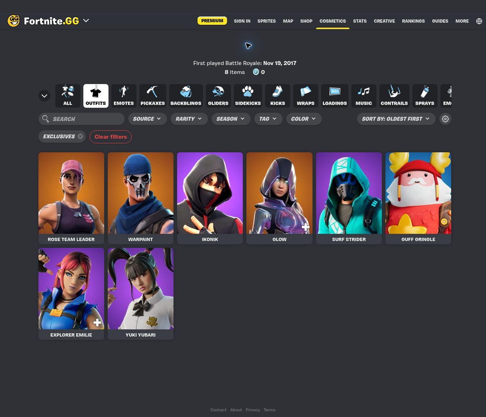Open the Map menu item
Image resolution: width=486 pixels, height=417 pixels.
(288, 21)
